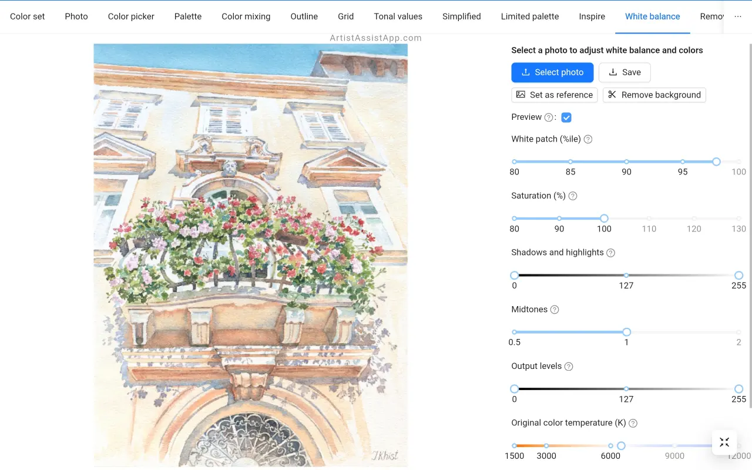Click the Select photo button
The width and height of the screenshot is (752, 470).
tap(552, 72)
